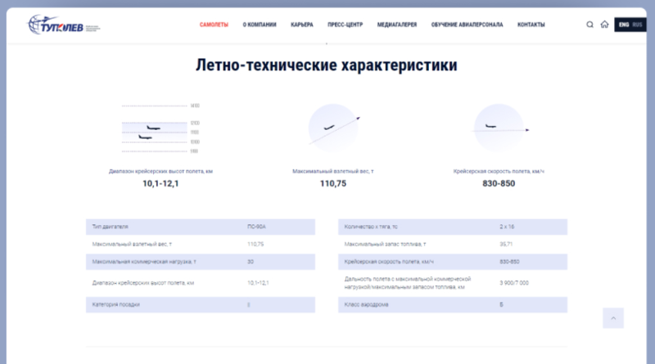
Task: Select the Дальность полета label
Action: pos(408,283)
